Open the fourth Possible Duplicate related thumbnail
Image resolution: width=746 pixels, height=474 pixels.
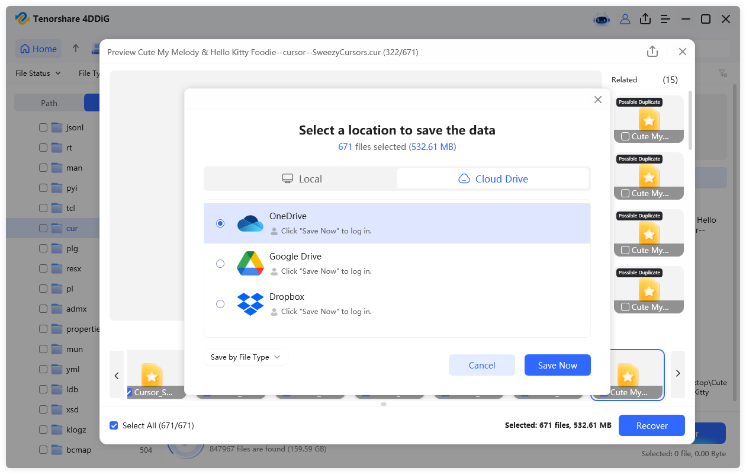click(649, 290)
